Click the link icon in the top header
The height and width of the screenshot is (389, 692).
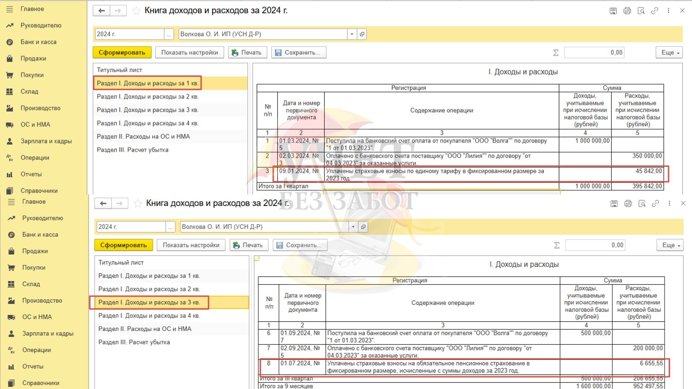(x=655, y=11)
